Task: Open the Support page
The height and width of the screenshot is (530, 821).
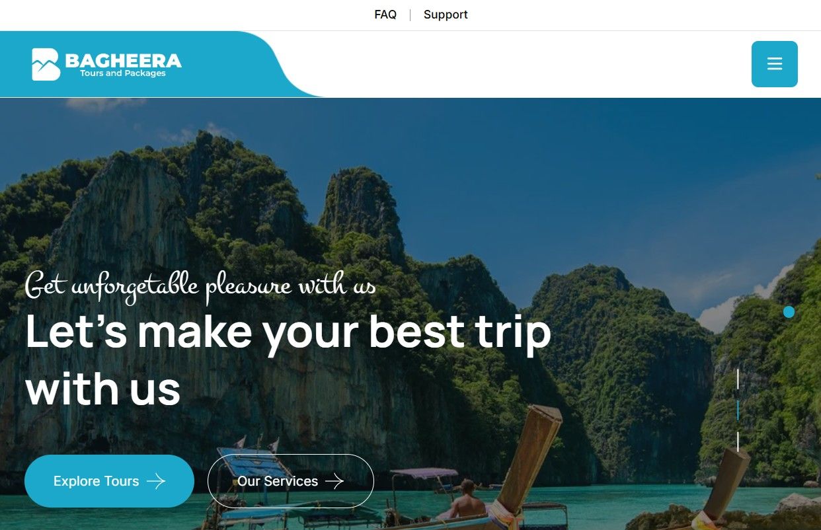Action: [x=446, y=15]
